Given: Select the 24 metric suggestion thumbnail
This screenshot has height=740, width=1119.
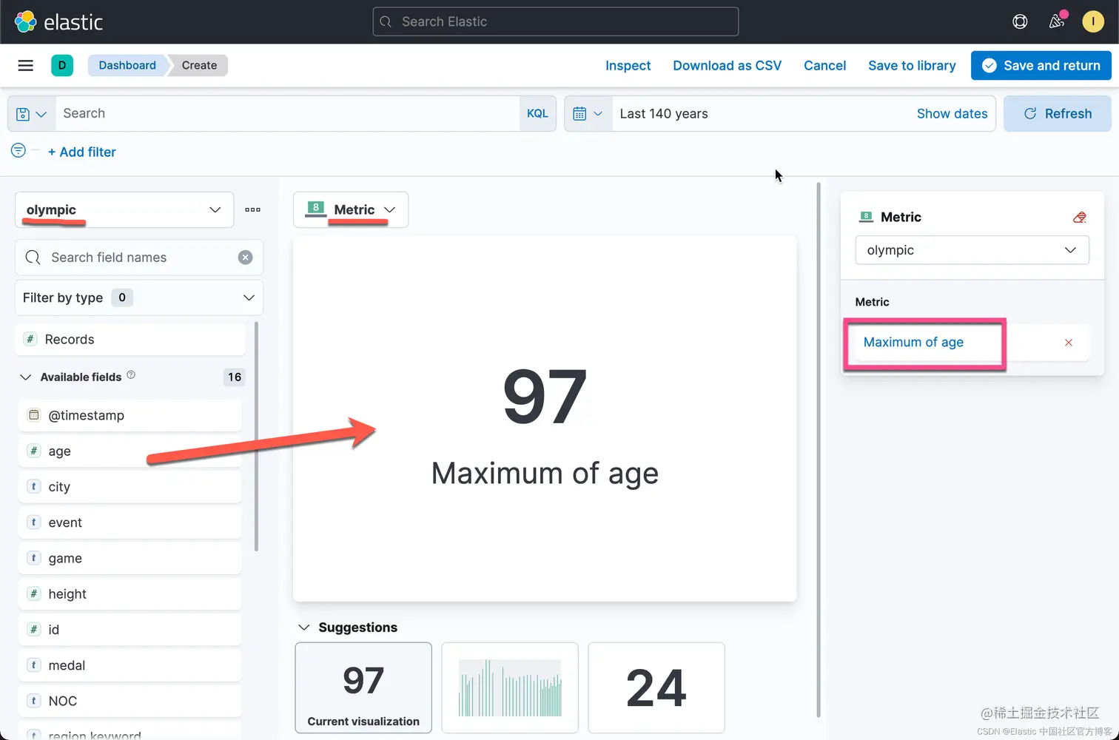Looking at the screenshot, I should pos(656,687).
